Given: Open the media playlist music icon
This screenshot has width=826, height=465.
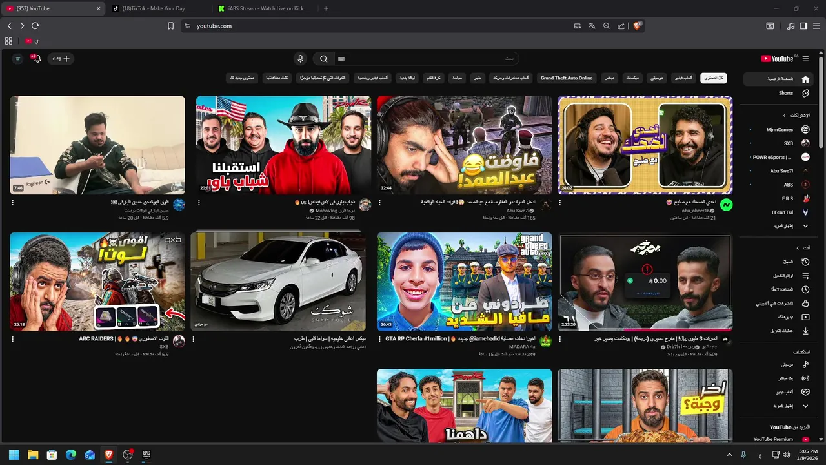Looking at the screenshot, I should (x=791, y=26).
